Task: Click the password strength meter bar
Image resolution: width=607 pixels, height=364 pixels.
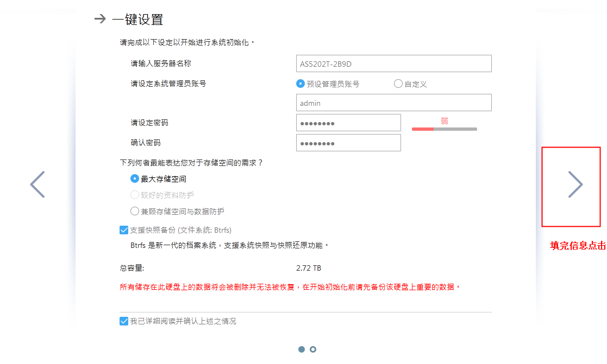Action: coord(444,129)
